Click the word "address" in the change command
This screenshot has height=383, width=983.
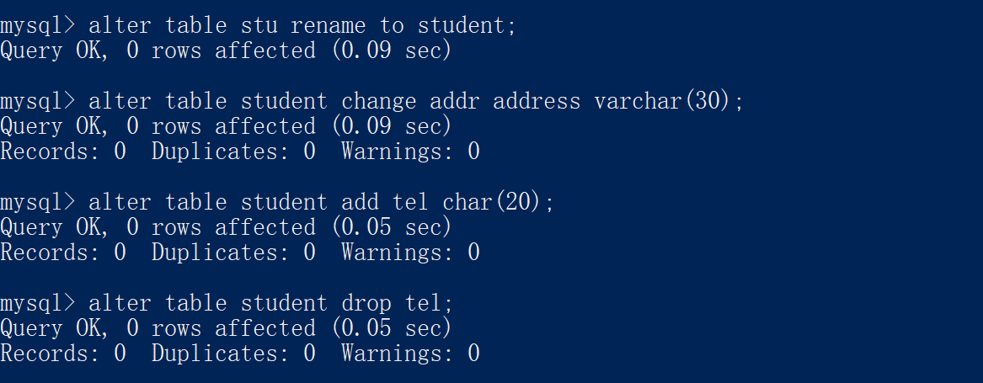(537, 102)
